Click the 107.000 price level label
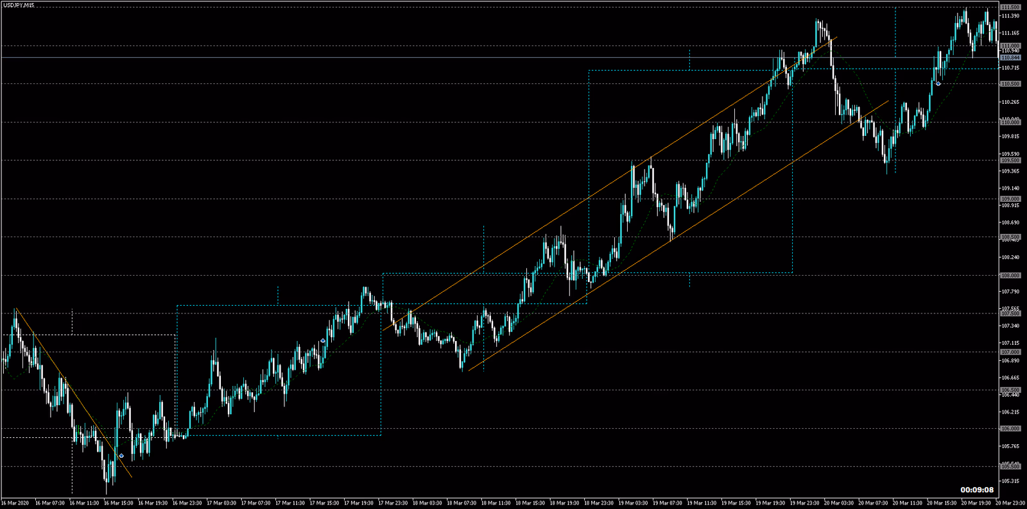 click(x=1010, y=352)
